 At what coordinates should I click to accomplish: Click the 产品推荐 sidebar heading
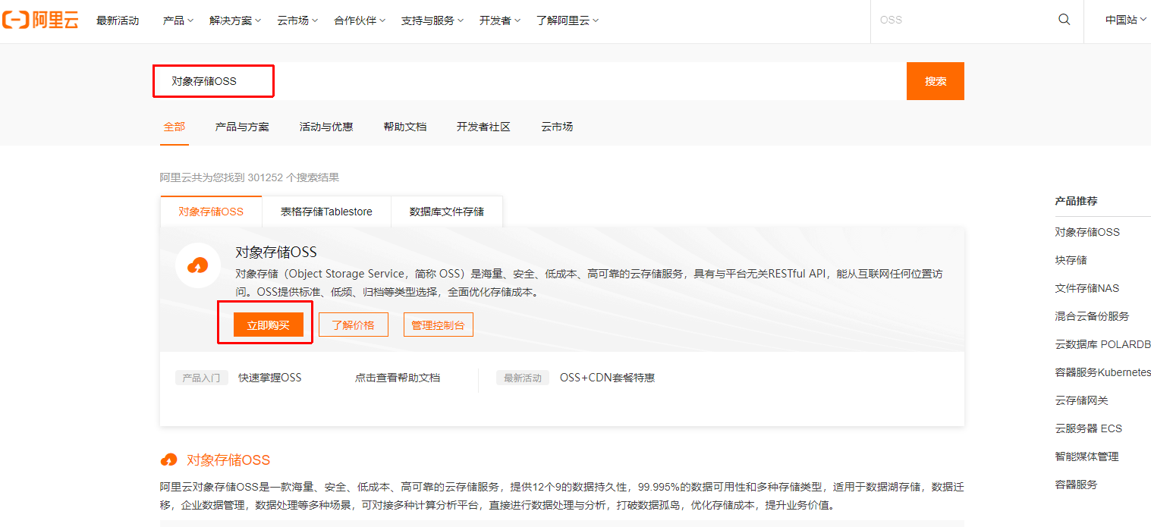pyautogui.click(x=1076, y=201)
